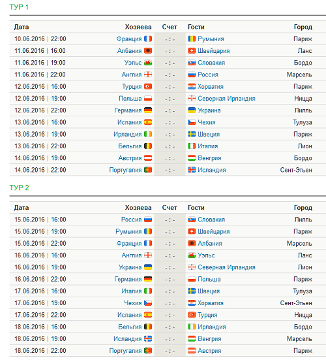Click the Austria flag icon in the Венгрия row, Tour 1
326x360 pixels.
148,158
